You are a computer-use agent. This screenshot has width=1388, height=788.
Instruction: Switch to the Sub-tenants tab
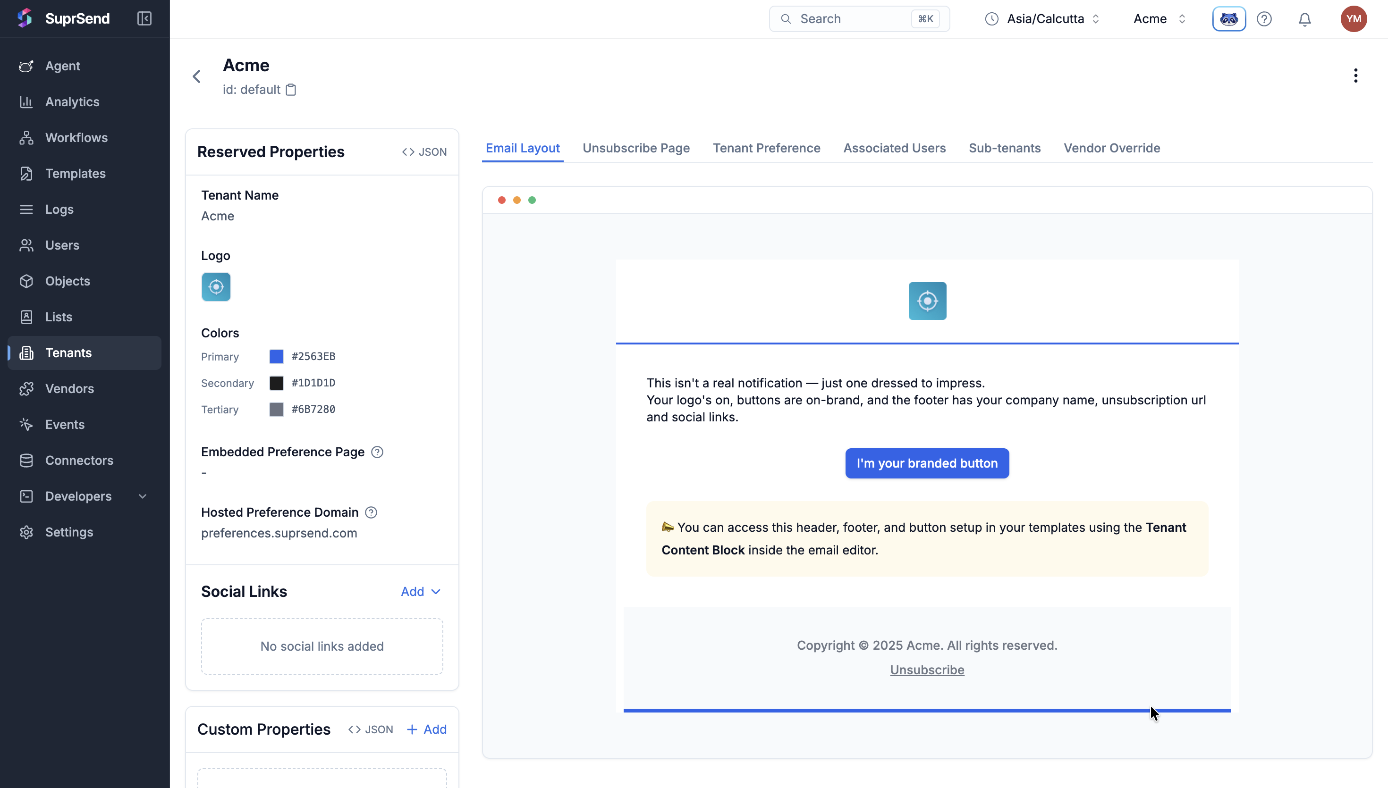pos(1005,148)
